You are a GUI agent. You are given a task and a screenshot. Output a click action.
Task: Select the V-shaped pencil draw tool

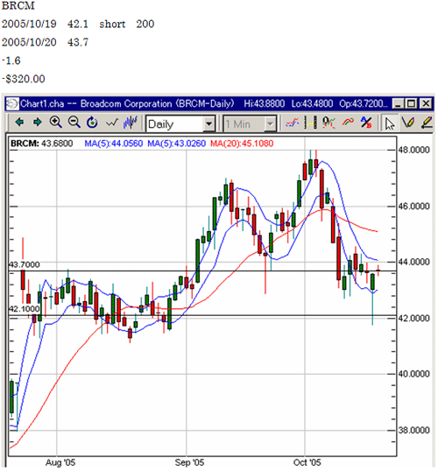click(x=408, y=123)
